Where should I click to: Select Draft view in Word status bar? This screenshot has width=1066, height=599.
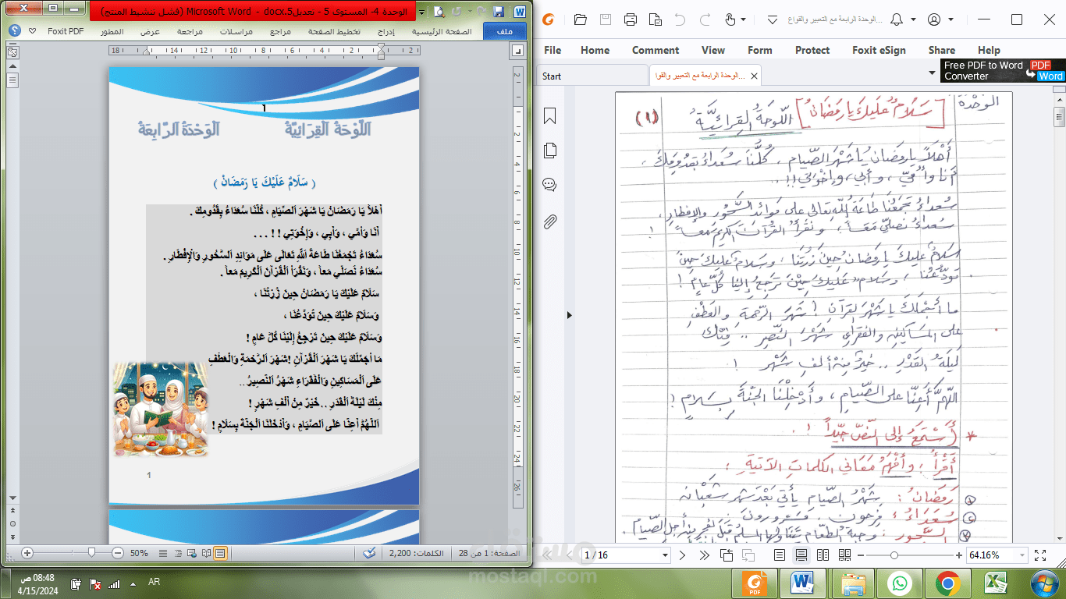tap(162, 553)
